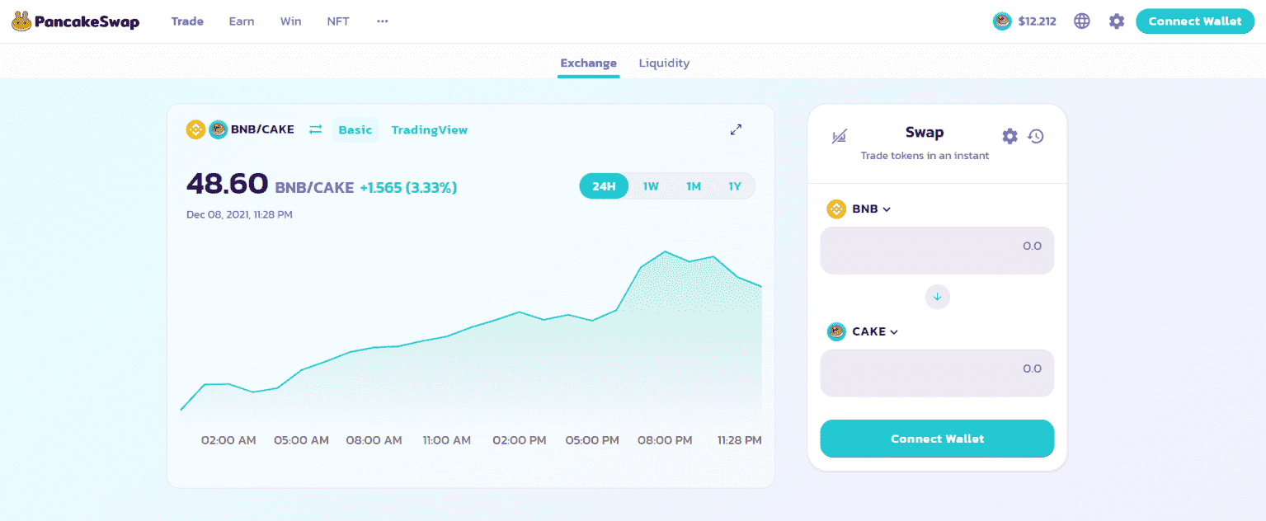Click the CAKE price token icon in header

click(x=1002, y=21)
